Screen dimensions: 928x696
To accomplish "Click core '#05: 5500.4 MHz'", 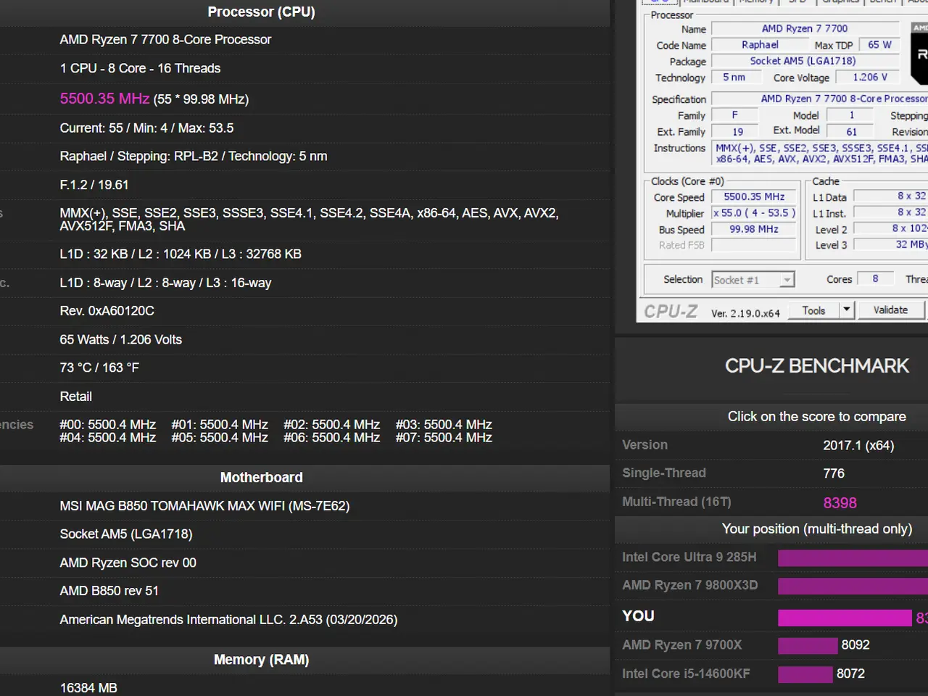I will tap(220, 438).
